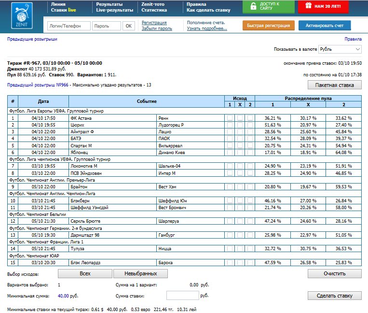Select all outcomes with the Всех button

click(x=85, y=273)
